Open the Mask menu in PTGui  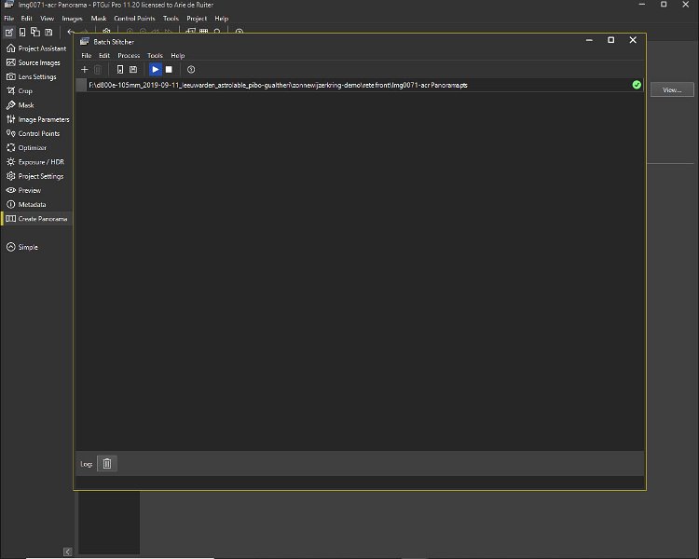(x=99, y=18)
